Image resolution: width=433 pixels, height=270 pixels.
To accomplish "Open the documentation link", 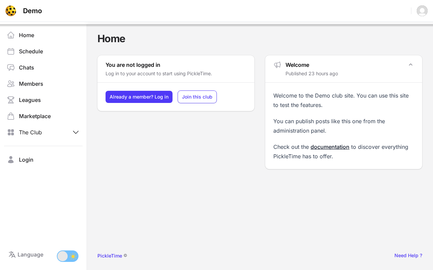I will tap(330, 147).
